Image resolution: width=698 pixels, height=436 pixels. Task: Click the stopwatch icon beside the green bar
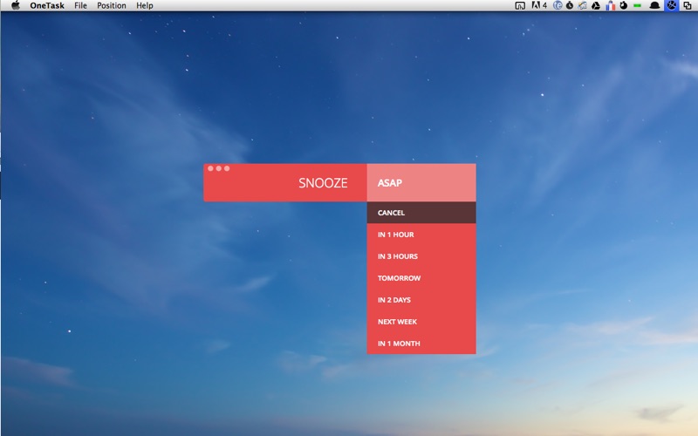[624, 5]
